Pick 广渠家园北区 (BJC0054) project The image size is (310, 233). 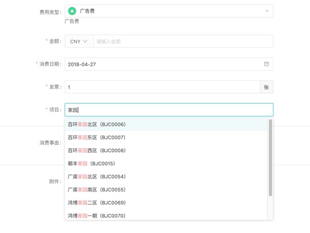pyautogui.click(x=166, y=177)
